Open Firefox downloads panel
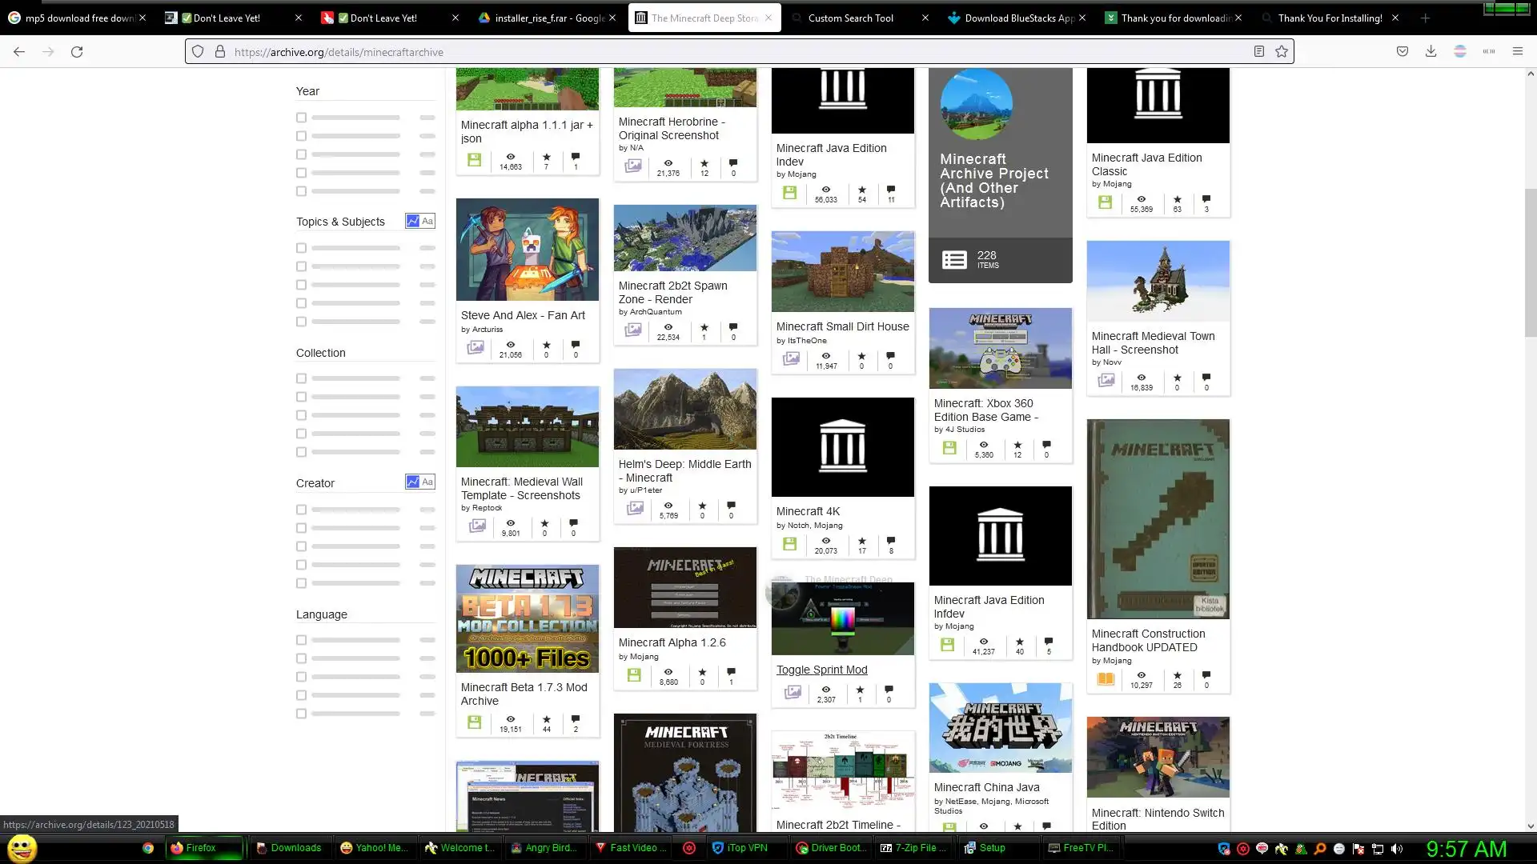Viewport: 1537px width, 864px height. pos(1431,52)
